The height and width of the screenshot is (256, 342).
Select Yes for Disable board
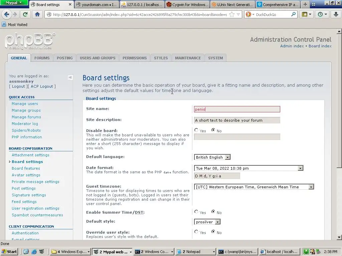point(196,130)
